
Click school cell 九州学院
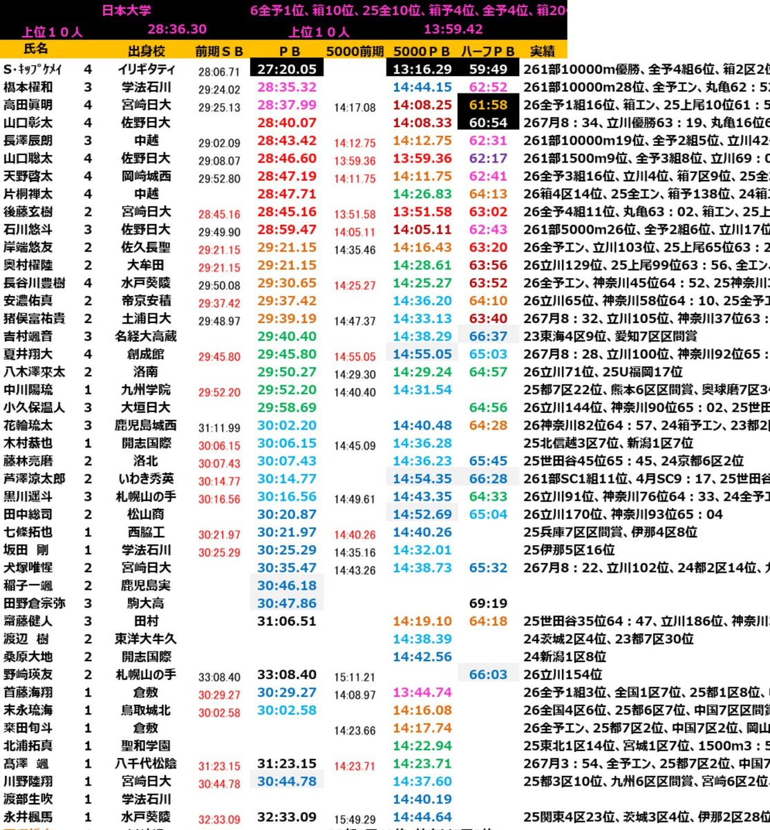(147, 390)
